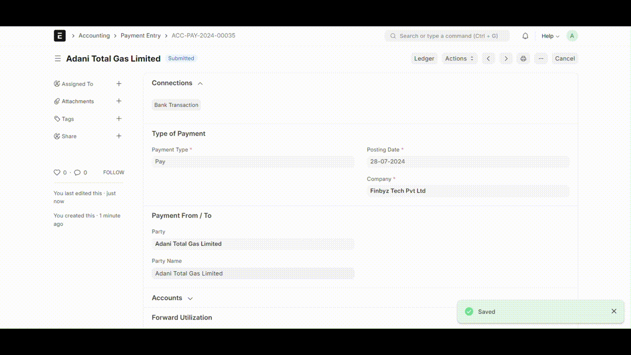Image resolution: width=631 pixels, height=355 pixels.
Task: Click the 'You created this' text
Action: (x=87, y=220)
